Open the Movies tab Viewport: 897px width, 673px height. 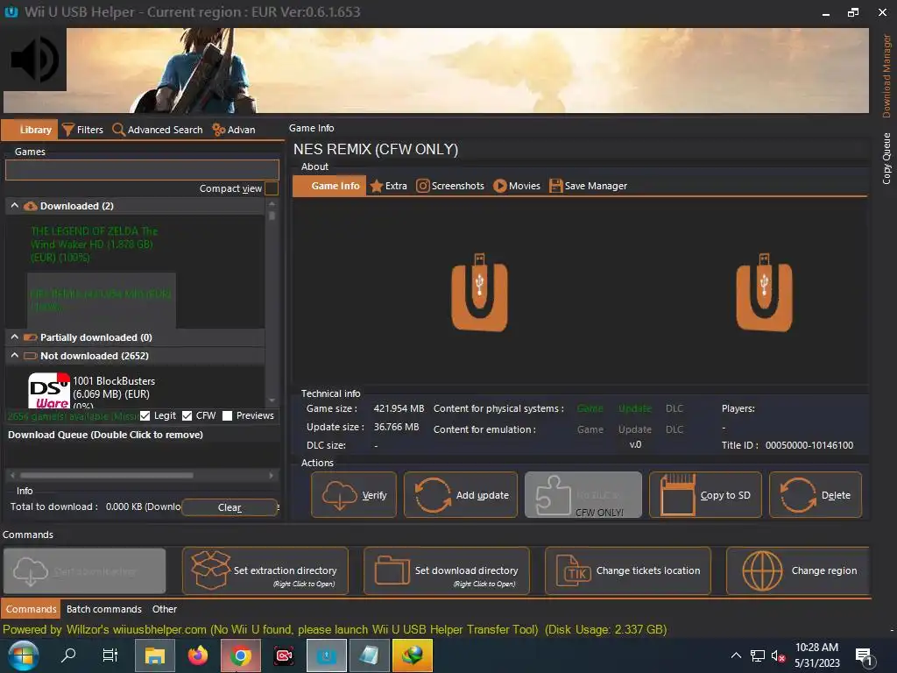tap(517, 186)
